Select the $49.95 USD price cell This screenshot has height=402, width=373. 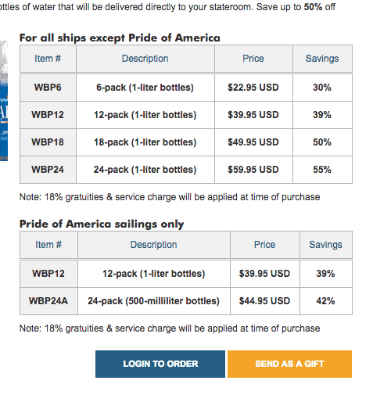coord(253,142)
